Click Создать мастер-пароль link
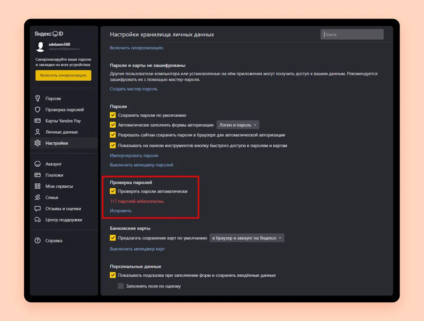Screen dimensions: 424x321 coord(134,89)
